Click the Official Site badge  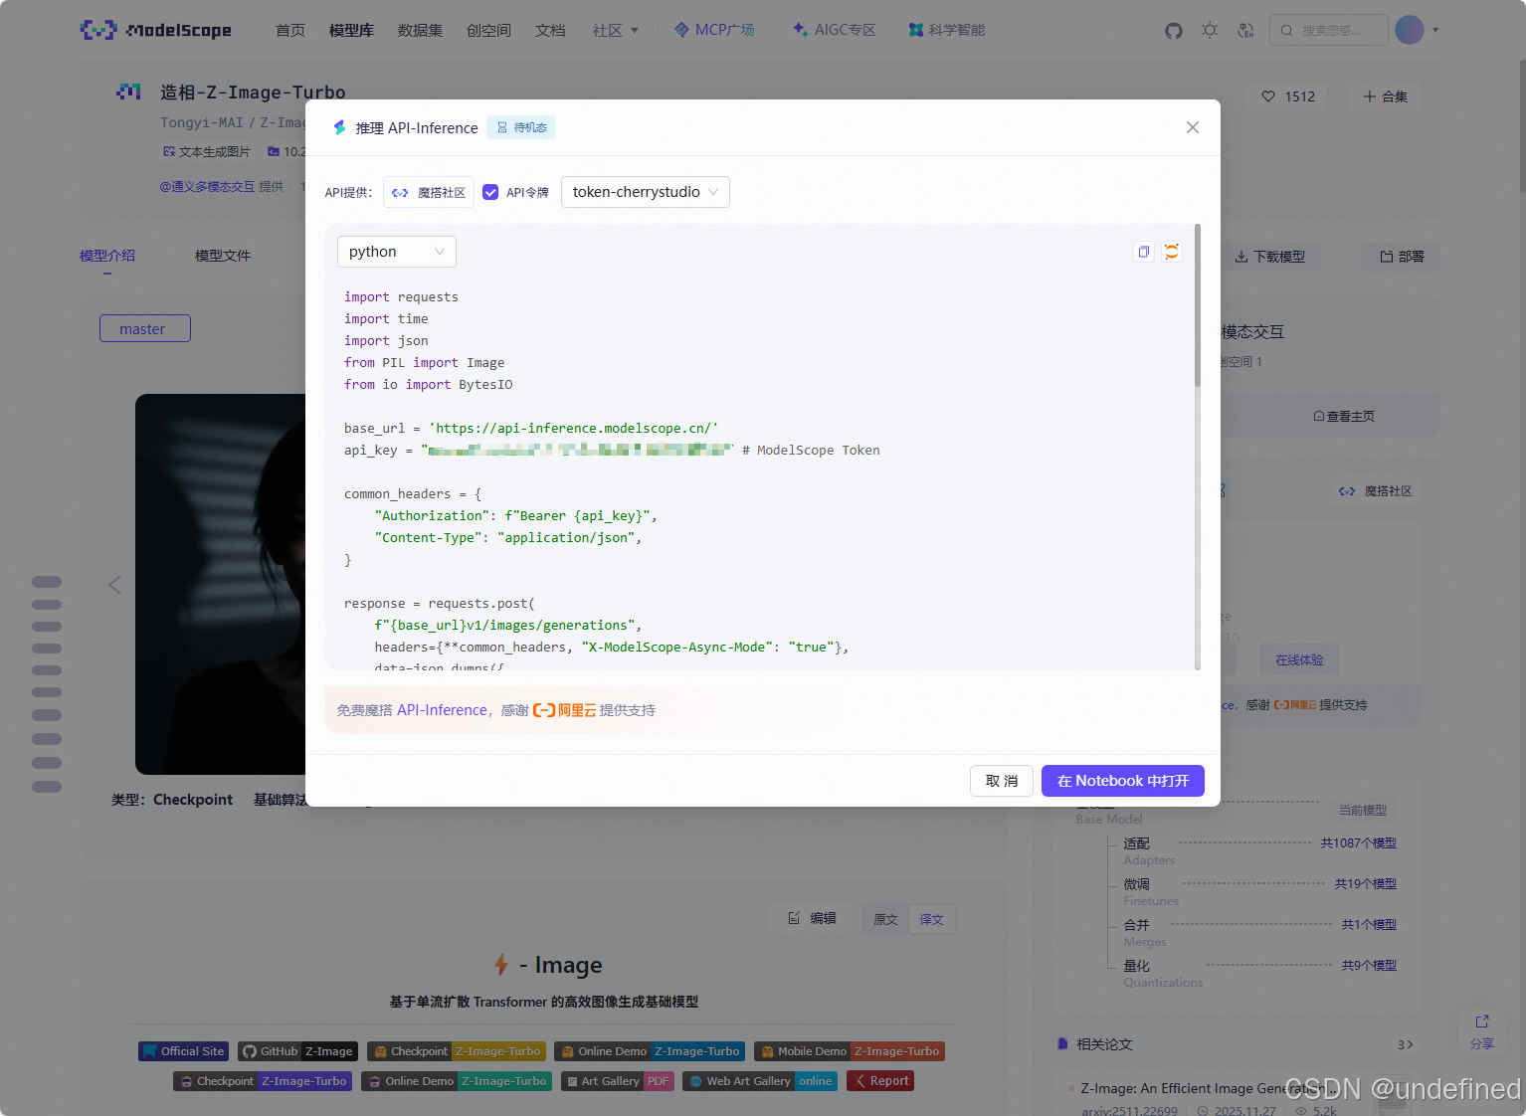tap(183, 1051)
